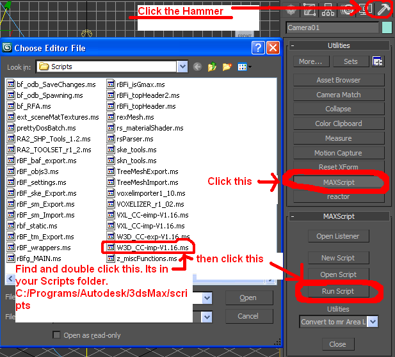
Task: Click the Cancel button in dialog
Action: pyautogui.click(x=249, y=316)
